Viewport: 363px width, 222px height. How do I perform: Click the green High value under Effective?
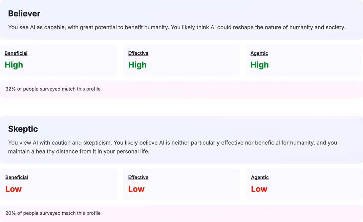[x=137, y=65]
